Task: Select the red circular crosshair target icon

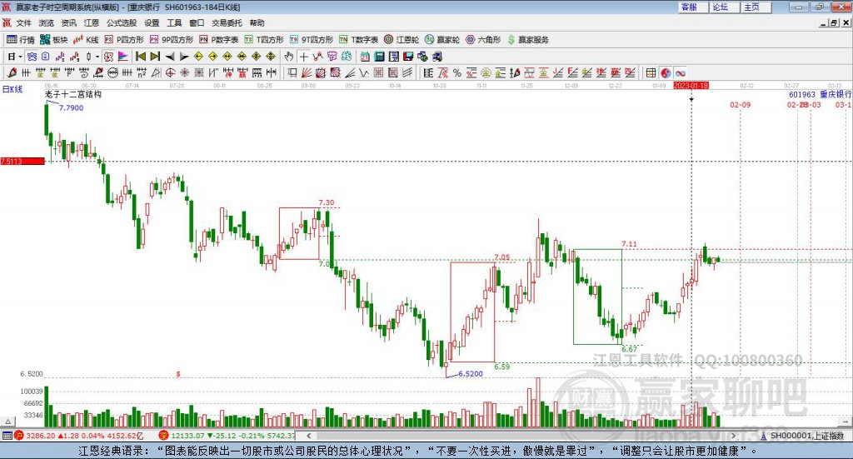Action: pos(170,72)
